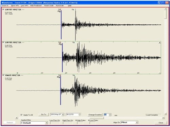170x127 pixels.
Task: Open the Zoom In menu item
Action: pyautogui.click(x=5, y=5)
